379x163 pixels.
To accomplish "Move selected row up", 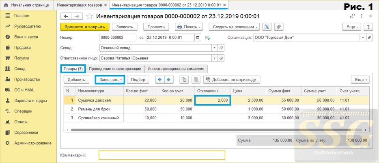I will [159, 80].
